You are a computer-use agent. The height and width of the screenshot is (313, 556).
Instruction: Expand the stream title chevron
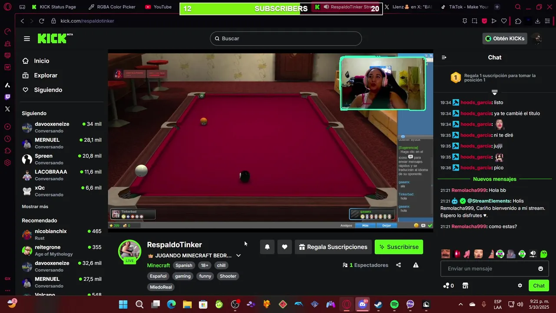(x=238, y=256)
